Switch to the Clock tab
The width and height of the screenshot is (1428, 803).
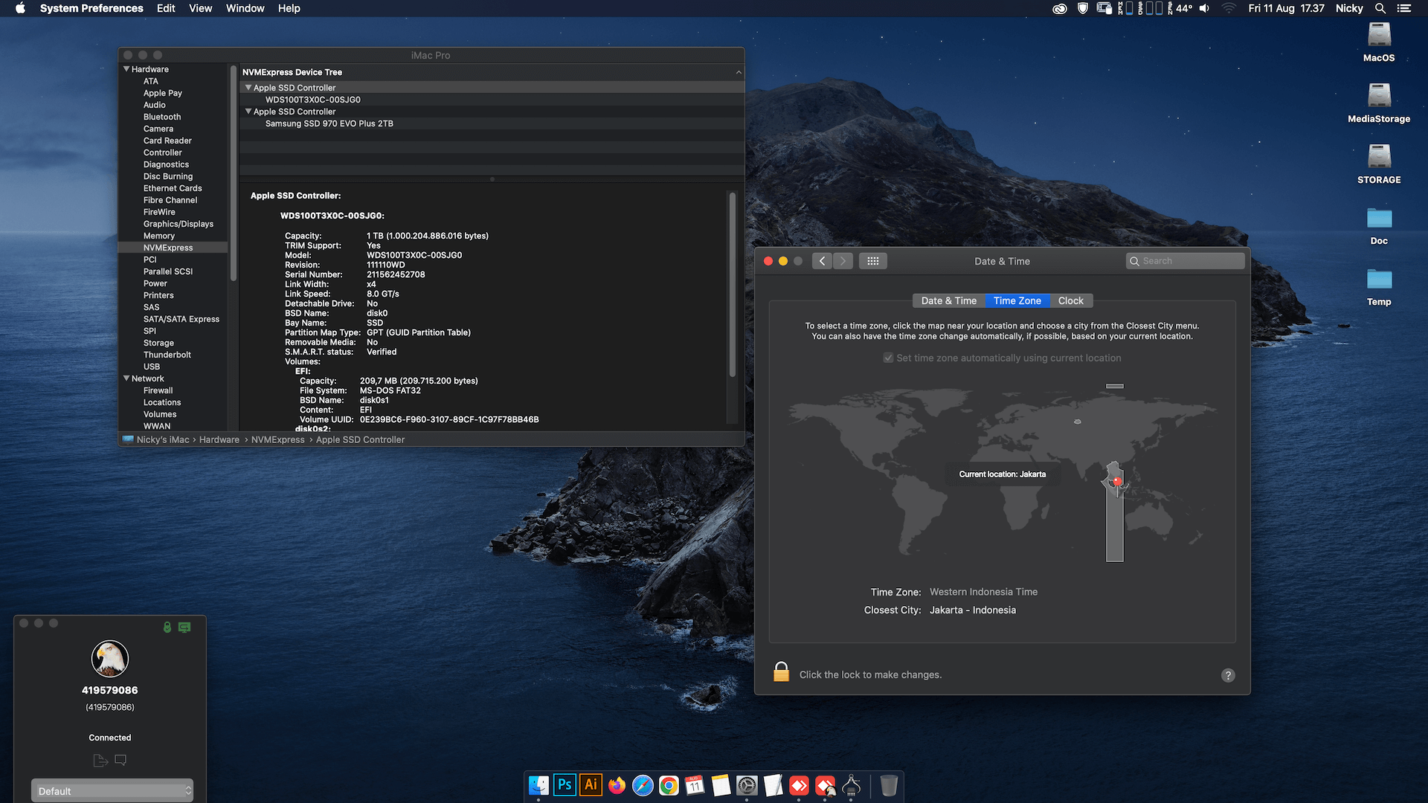click(1070, 300)
